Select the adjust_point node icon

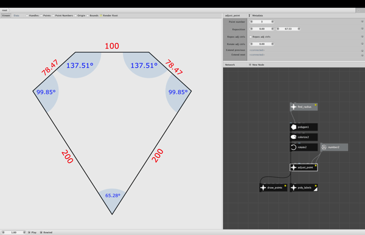(294, 168)
